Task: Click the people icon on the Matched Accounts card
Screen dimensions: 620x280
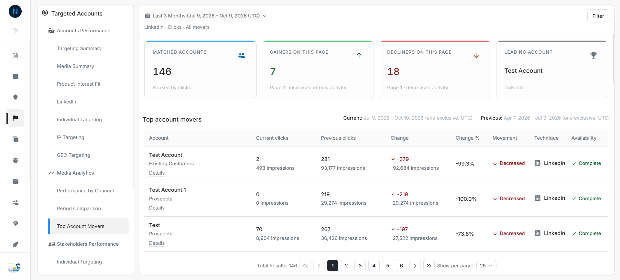Action: (x=242, y=55)
